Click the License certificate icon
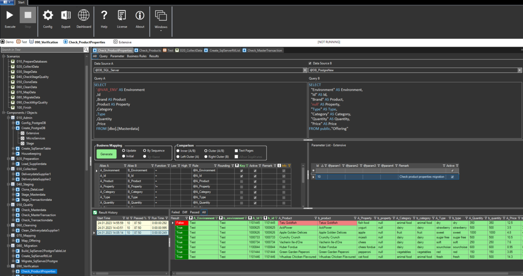Image resolution: width=523 pixels, height=276 pixels. (122, 15)
